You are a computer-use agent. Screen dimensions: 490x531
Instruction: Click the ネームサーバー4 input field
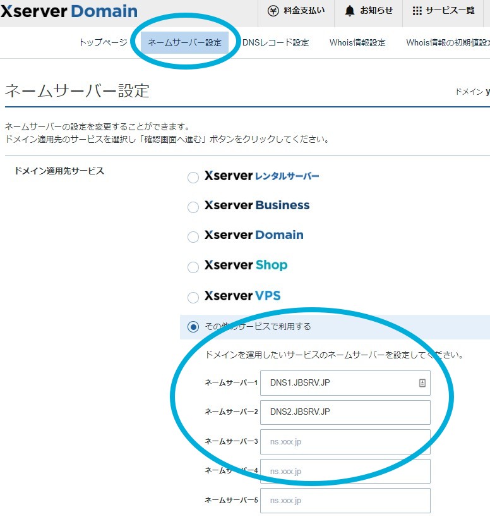coord(345,472)
